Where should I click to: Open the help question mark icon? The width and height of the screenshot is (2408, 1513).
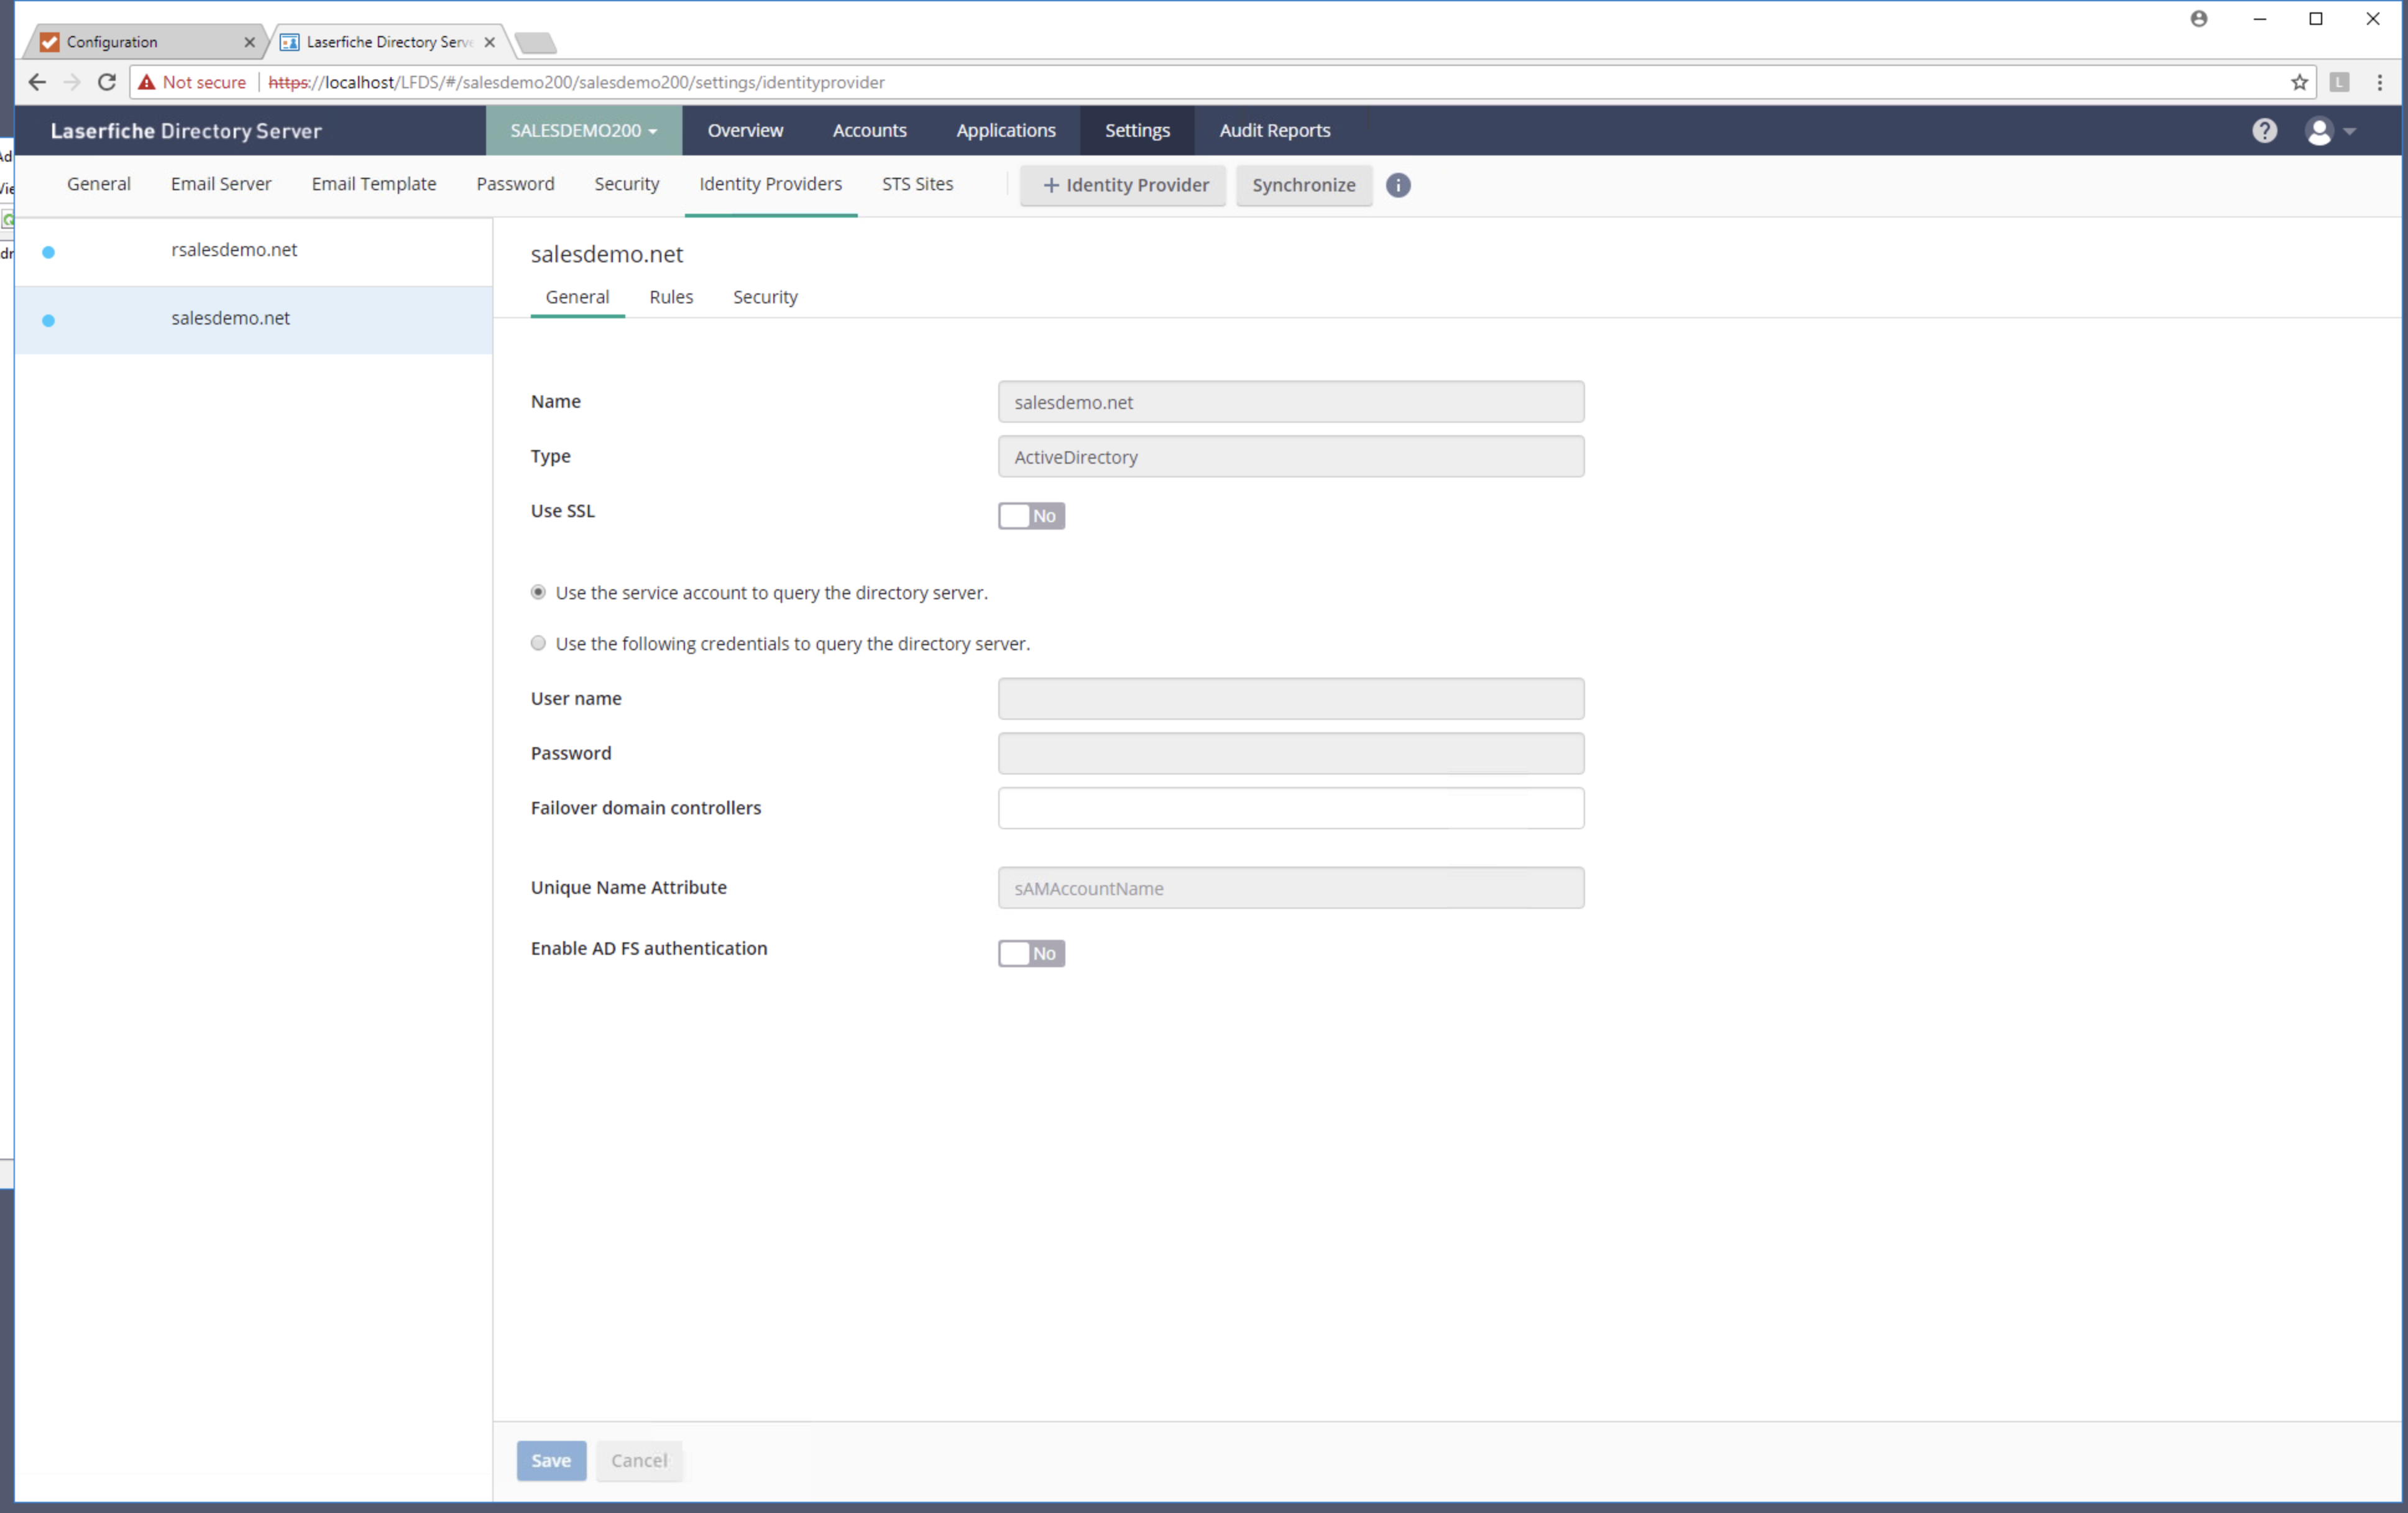click(x=2264, y=131)
